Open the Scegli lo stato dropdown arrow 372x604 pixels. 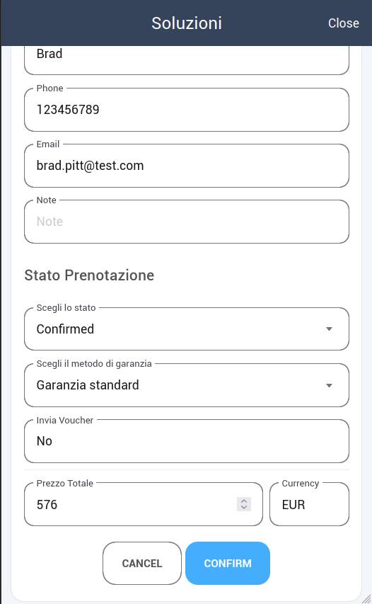click(x=329, y=329)
